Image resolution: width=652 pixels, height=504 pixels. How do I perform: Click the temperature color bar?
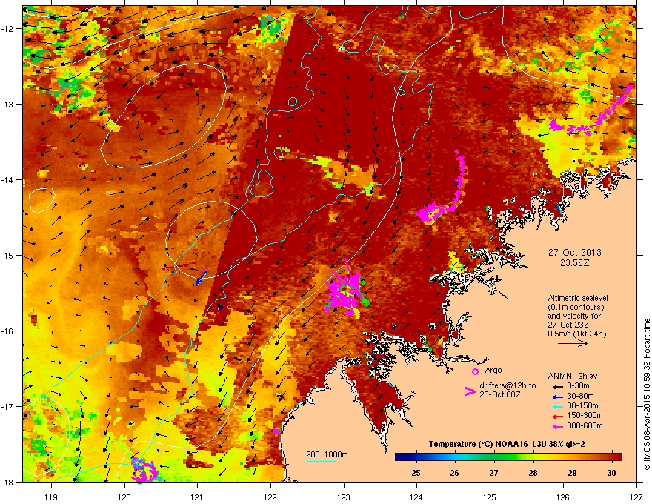click(x=508, y=457)
